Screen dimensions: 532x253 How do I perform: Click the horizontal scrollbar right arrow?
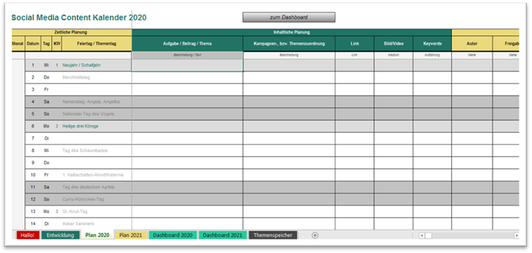[517, 235]
